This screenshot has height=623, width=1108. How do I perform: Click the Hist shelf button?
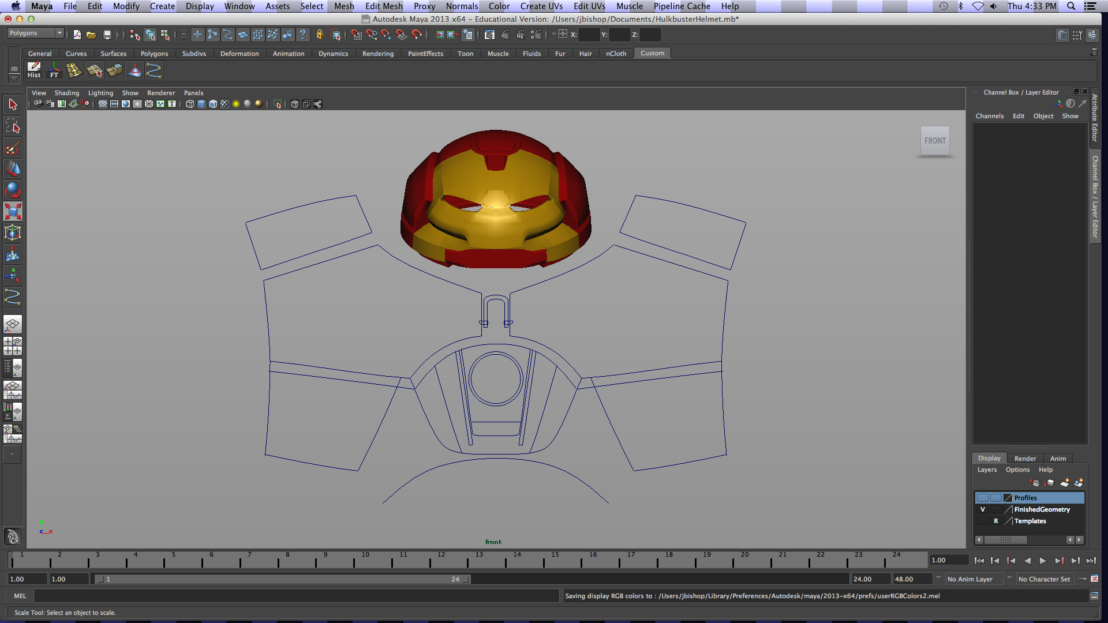[x=34, y=70]
